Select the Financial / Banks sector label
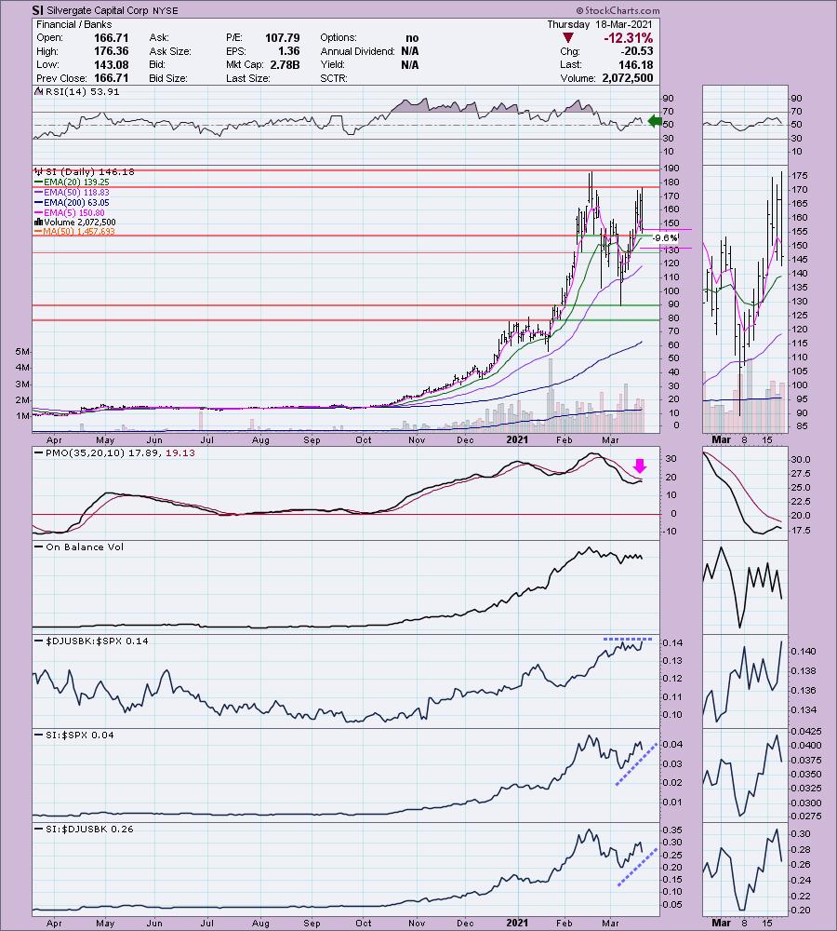837x931 pixels. click(x=74, y=24)
